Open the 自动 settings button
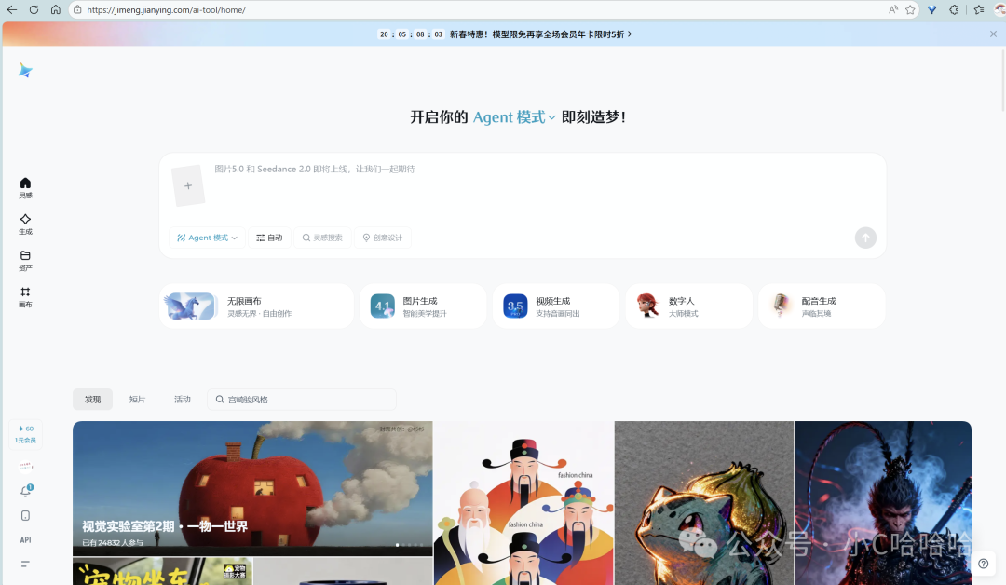This screenshot has height=585, width=1006. click(269, 238)
